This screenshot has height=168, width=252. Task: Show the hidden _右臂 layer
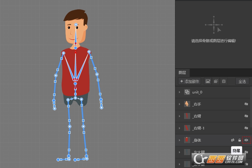[246, 116]
